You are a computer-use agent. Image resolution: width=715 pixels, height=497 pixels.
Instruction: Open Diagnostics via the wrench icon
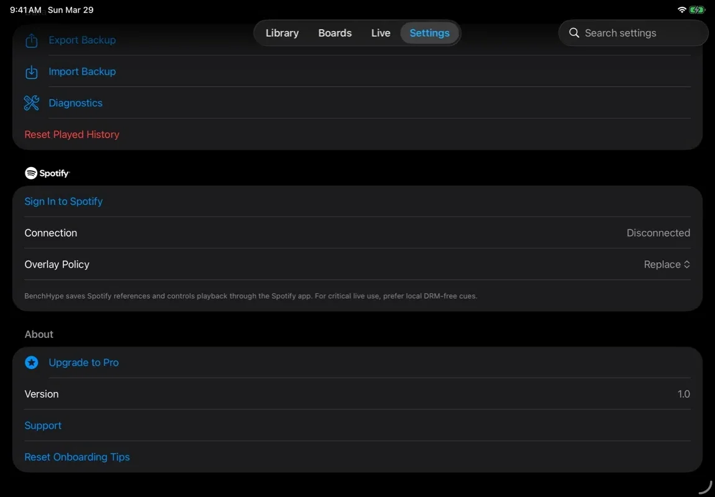click(32, 103)
